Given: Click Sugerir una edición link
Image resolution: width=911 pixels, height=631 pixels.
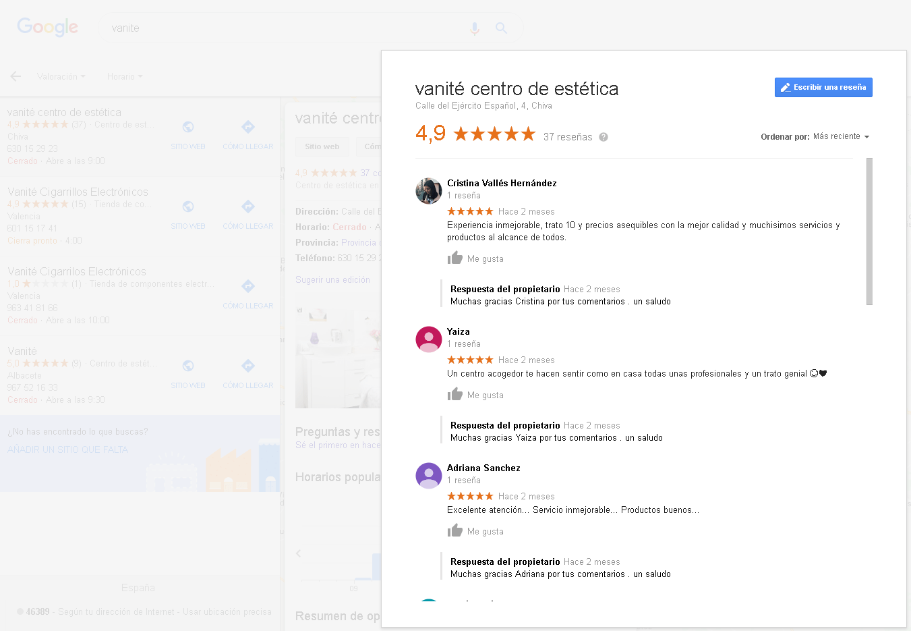Looking at the screenshot, I should [x=332, y=279].
